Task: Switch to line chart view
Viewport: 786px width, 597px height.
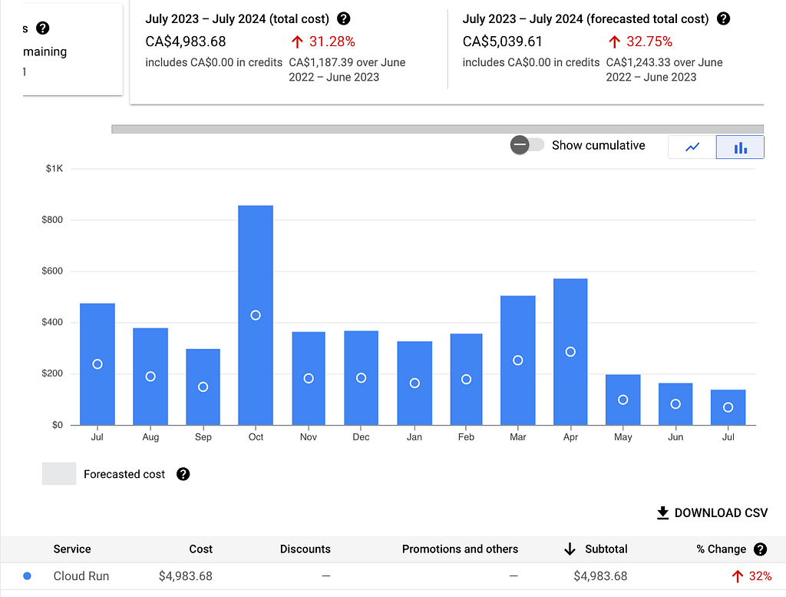Action: click(x=692, y=147)
